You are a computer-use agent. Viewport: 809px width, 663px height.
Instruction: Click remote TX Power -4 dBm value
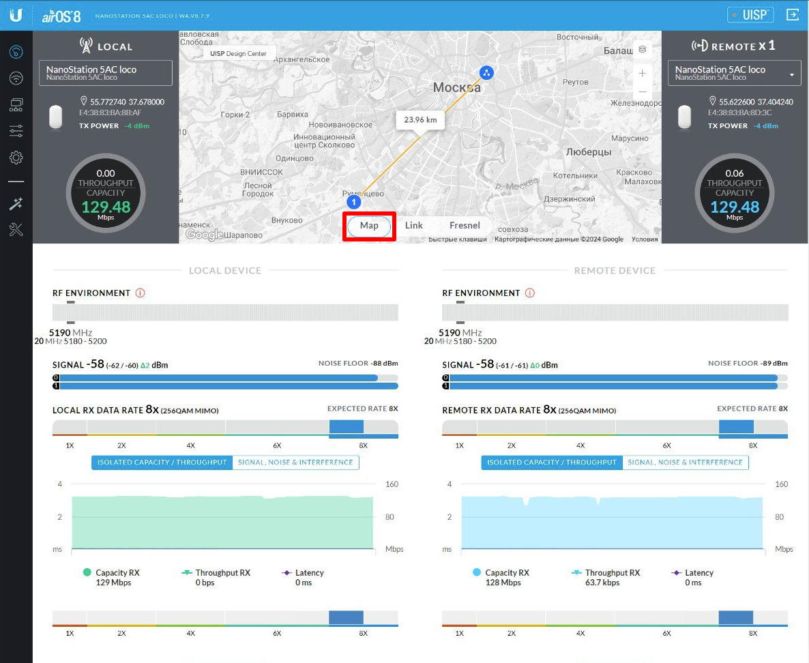[x=765, y=126]
